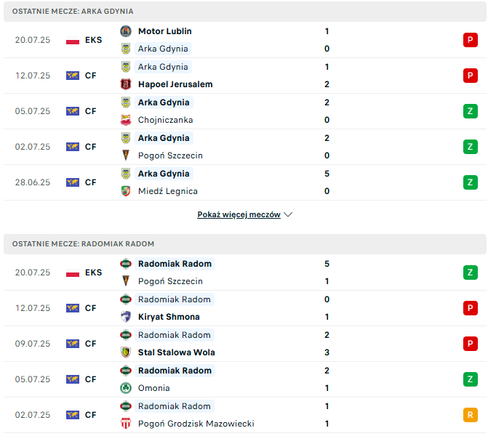The image size is (488, 436).
Task: Click the Omonia club crest
Action: [x=126, y=388]
